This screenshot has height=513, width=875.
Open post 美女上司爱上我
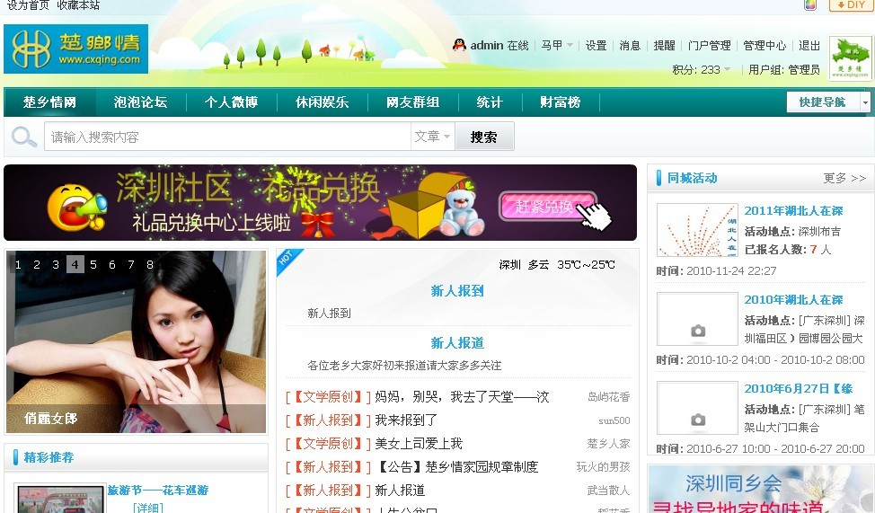pos(419,443)
